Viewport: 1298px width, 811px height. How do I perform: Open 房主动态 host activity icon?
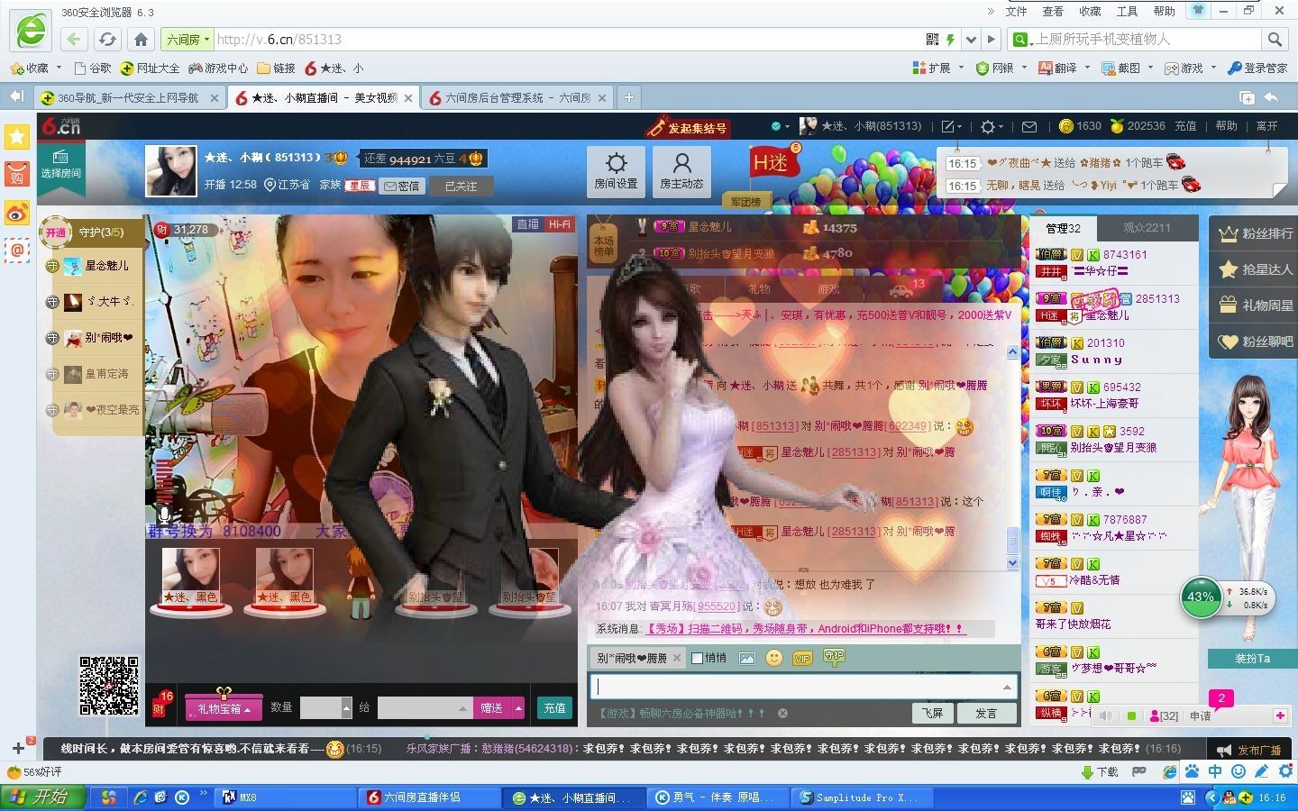point(681,171)
